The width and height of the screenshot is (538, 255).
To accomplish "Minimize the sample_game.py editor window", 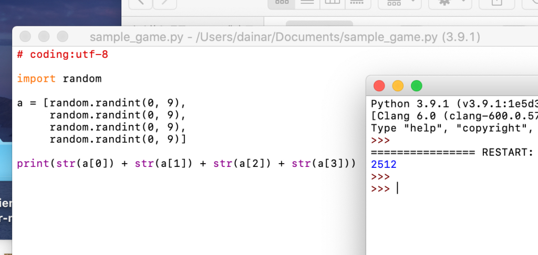I will (x=44, y=37).
